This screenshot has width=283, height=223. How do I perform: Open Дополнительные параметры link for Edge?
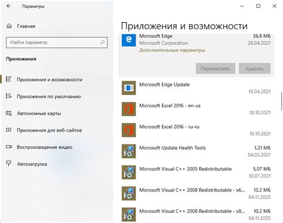(x=172, y=50)
